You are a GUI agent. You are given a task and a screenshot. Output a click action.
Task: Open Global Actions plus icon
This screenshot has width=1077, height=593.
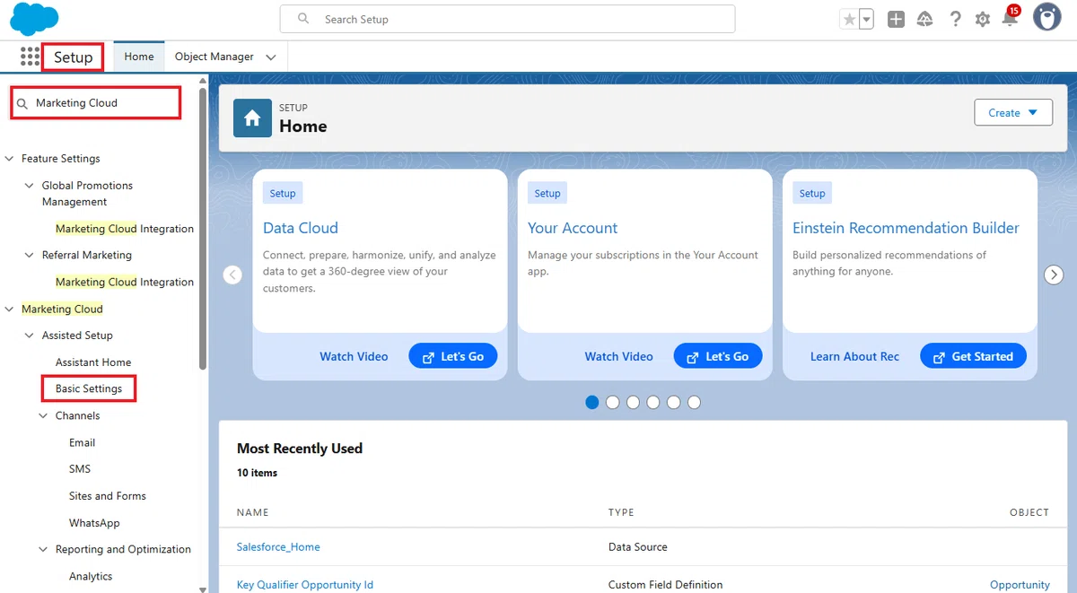[x=896, y=19]
